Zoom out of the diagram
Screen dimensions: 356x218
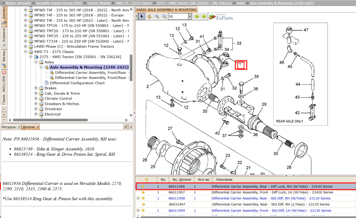(164, 16)
